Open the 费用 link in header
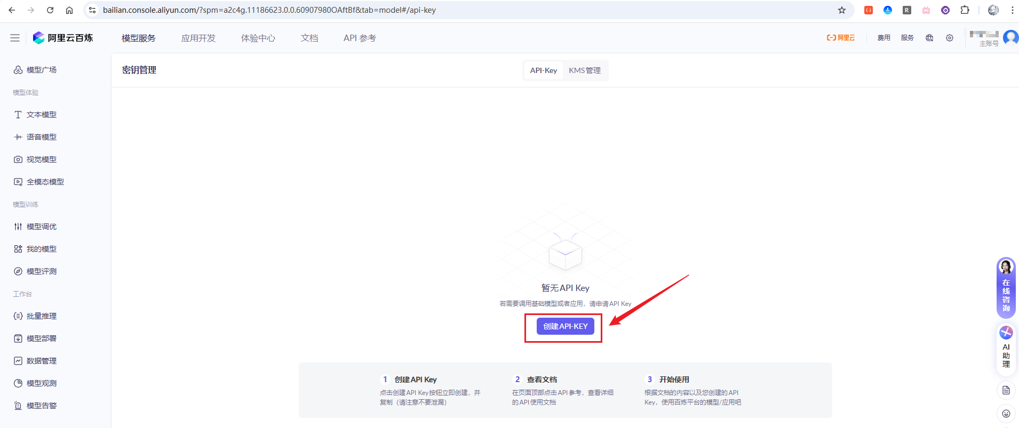The width and height of the screenshot is (1019, 428). (x=884, y=38)
